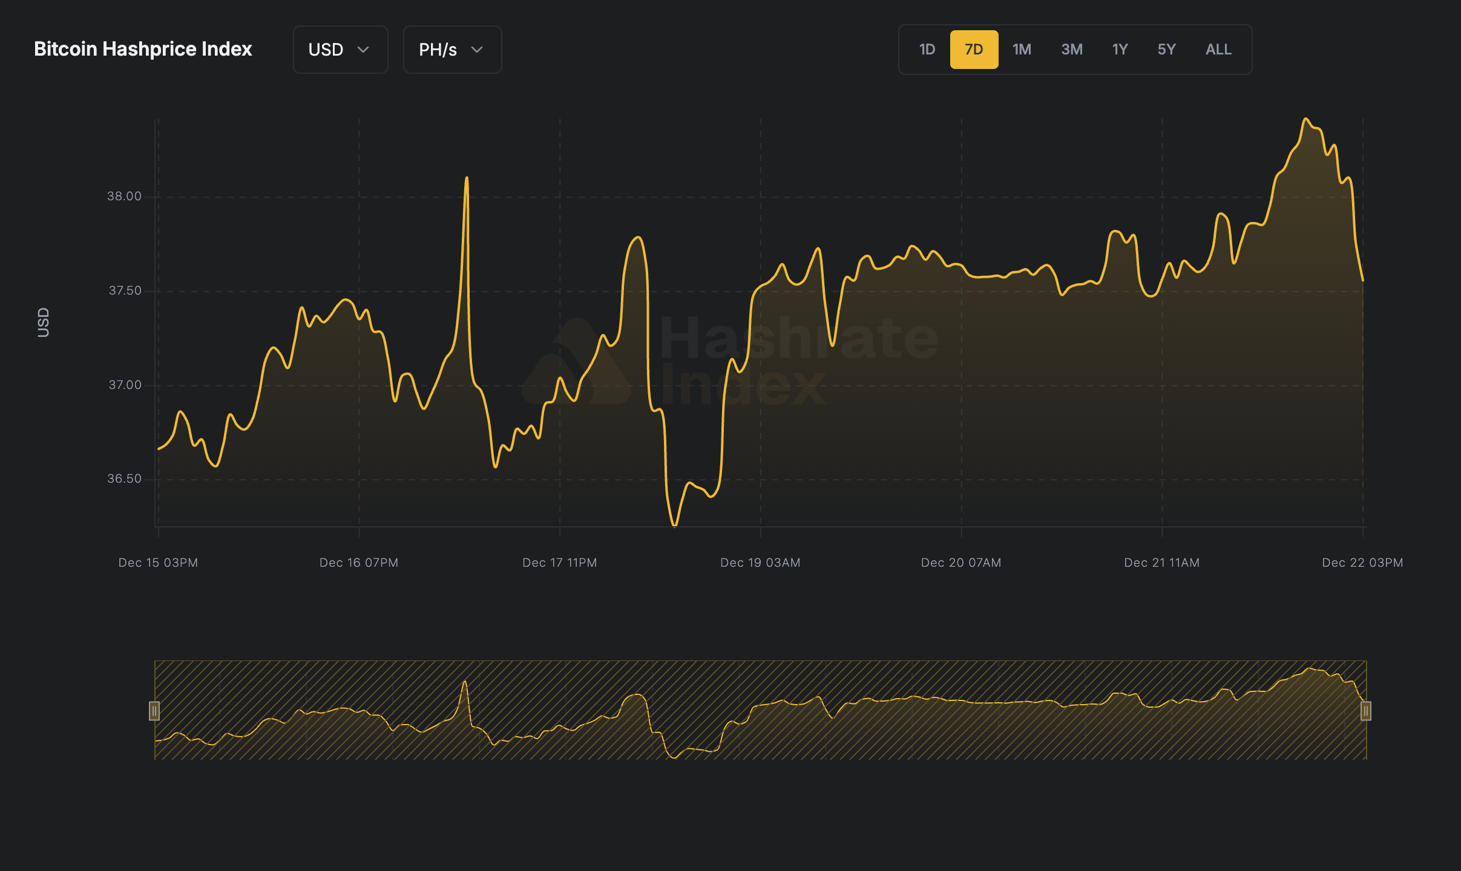Expand the chevron beside PH/s
1461x871 pixels.
click(477, 50)
